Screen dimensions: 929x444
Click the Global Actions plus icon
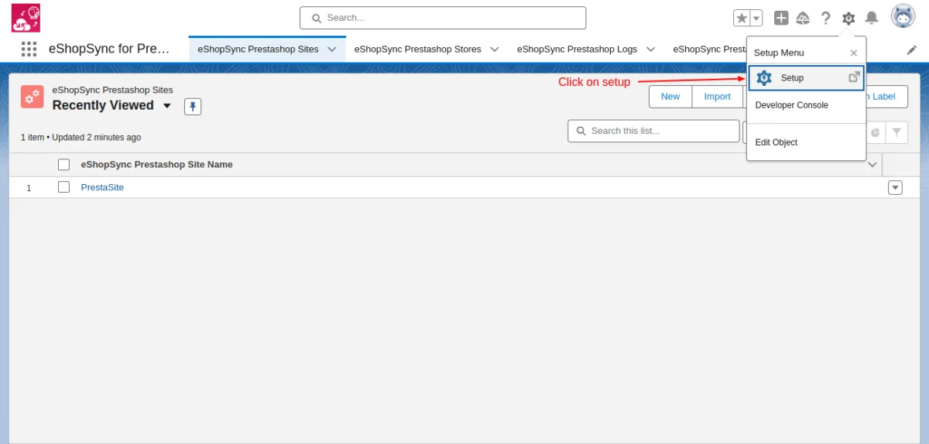[x=781, y=18]
